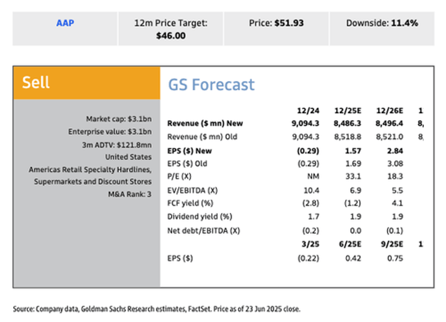
Task: Click EV/EBITDA value 10.4
Action: pos(311,190)
